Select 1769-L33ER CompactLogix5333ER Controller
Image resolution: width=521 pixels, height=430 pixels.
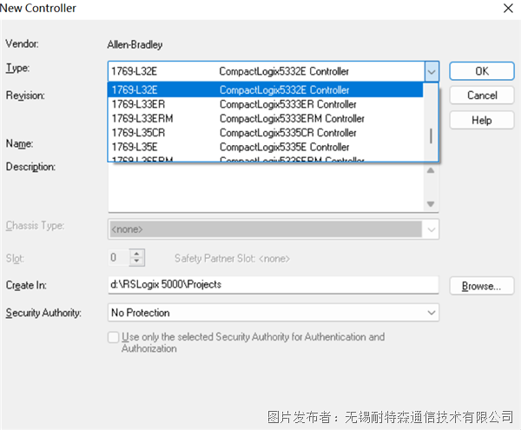pos(265,104)
